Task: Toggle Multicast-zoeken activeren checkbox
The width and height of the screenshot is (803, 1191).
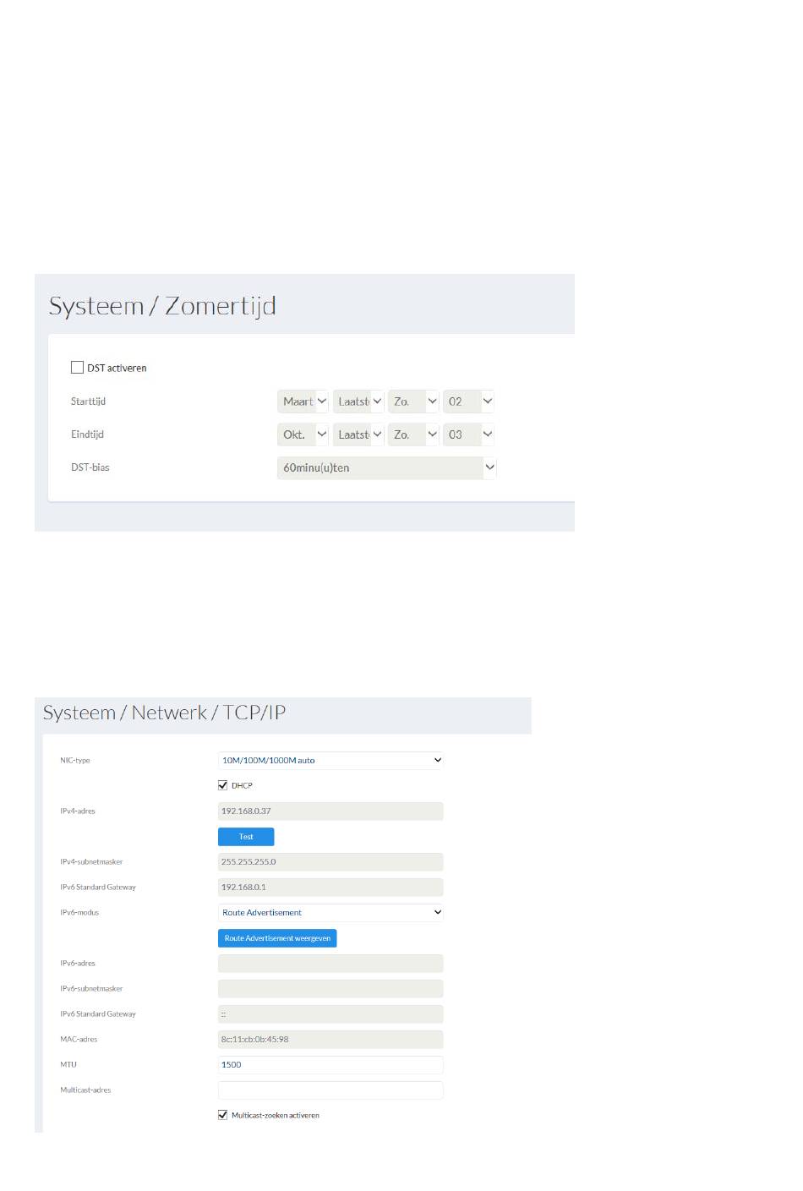Action: coord(223,1115)
